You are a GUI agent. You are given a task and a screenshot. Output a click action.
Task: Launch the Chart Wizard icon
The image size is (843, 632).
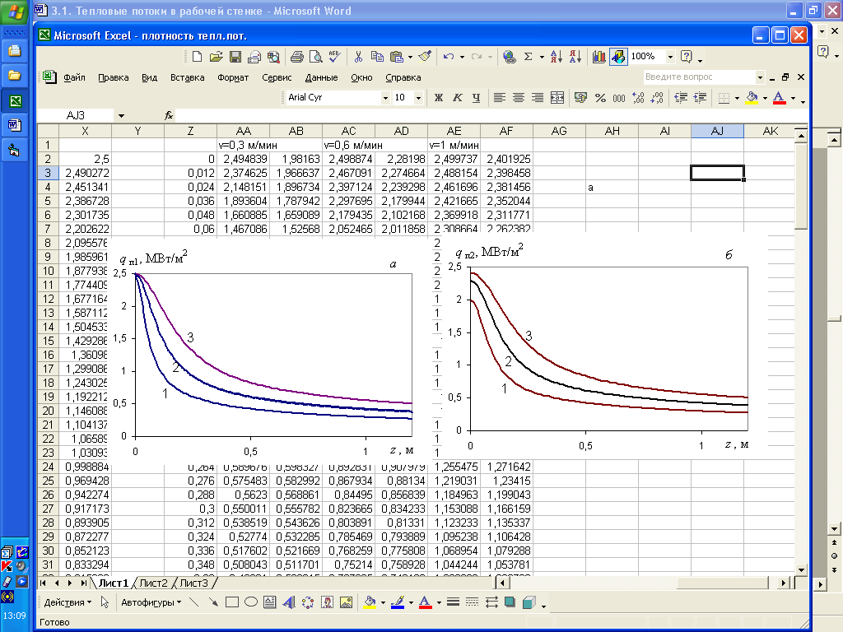coord(599,57)
